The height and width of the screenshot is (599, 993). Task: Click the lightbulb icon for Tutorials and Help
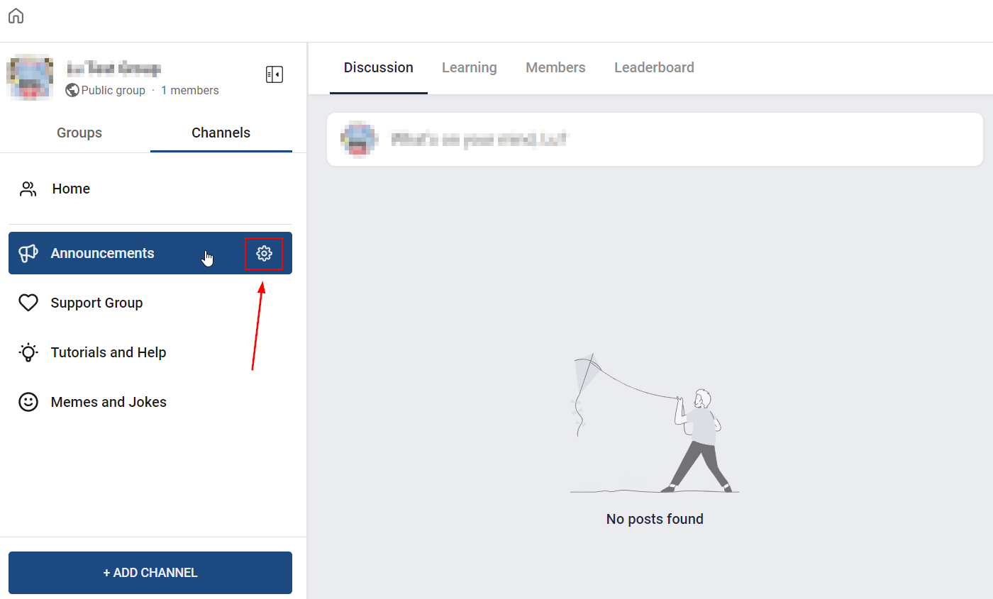click(x=28, y=352)
